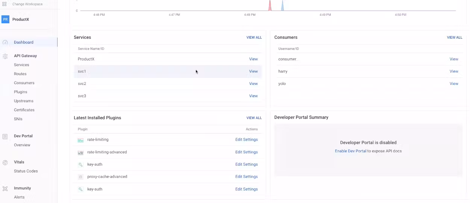
Task: Go to Consumers in the sidebar menu
Action: pos(24,83)
